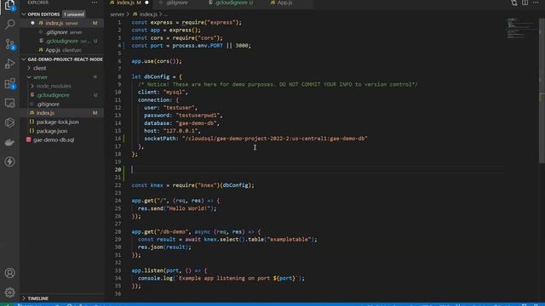Switch to the index.js editor tab
545x306 pixels.
click(x=129, y=3)
